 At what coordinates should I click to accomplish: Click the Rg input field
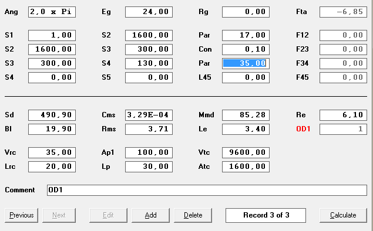(246, 12)
